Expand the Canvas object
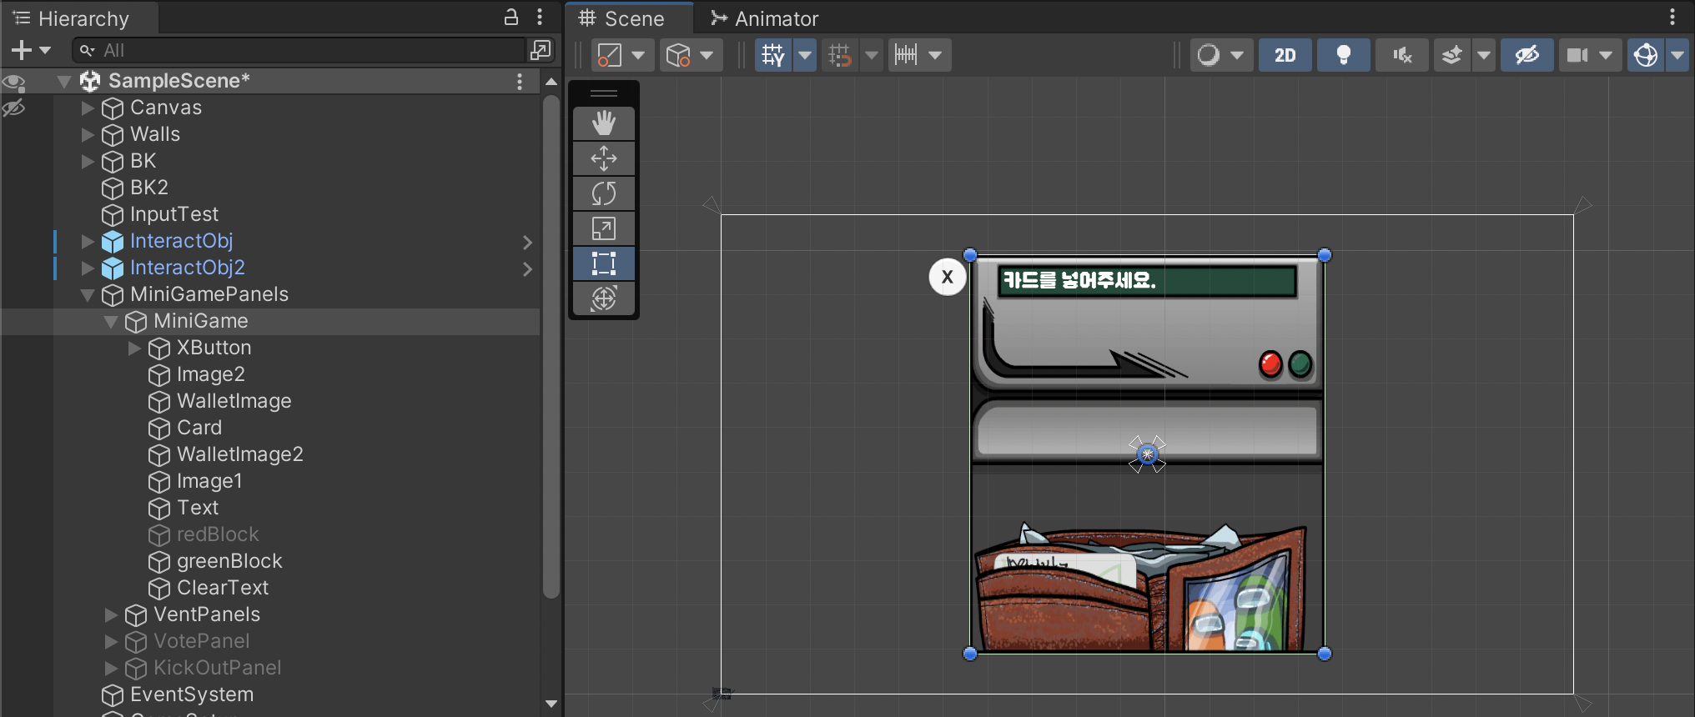This screenshot has height=717, width=1695. click(x=88, y=108)
